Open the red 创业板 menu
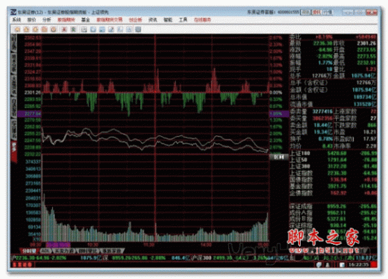 pos(135,20)
